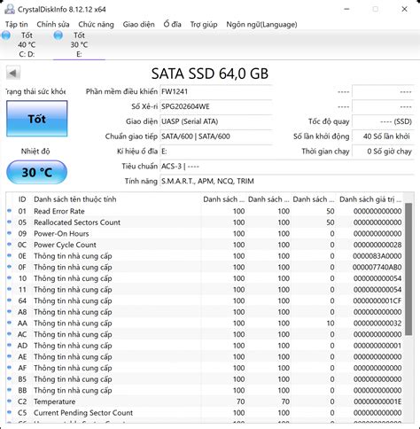Select the E: disk status tab
Viewport: 420px width, 429px height.
[79, 44]
